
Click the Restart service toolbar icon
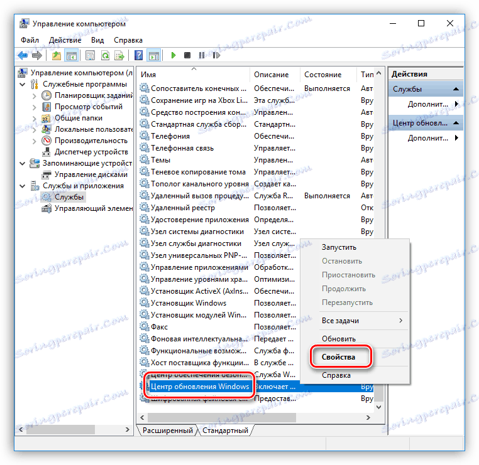(x=216, y=55)
